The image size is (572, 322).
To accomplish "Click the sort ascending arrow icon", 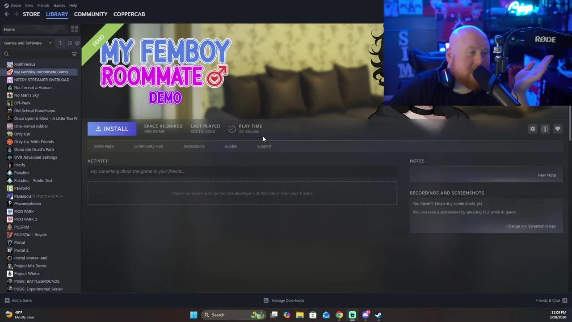I will tap(60, 43).
